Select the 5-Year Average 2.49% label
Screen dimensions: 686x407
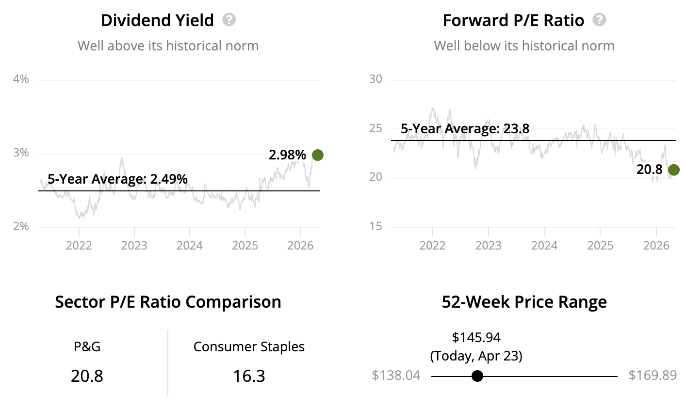(x=117, y=179)
